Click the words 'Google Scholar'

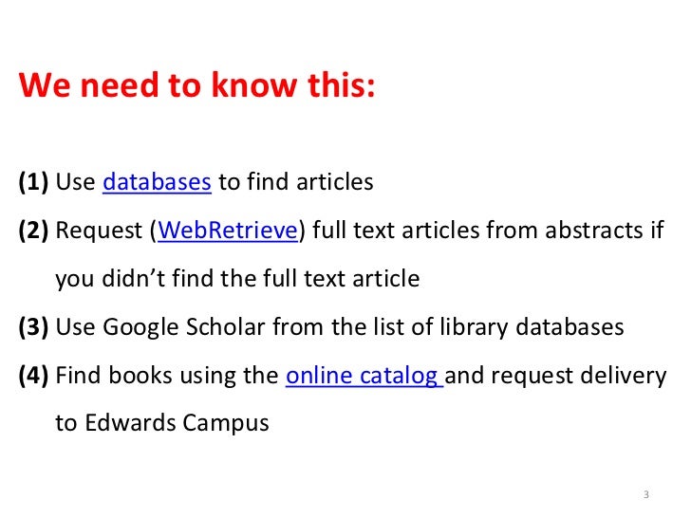point(184,327)
